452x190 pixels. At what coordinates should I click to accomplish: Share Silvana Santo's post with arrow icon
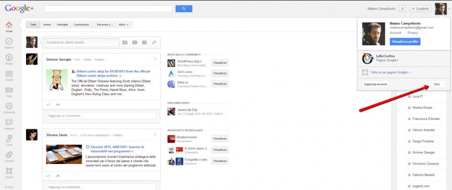[58, 176]
